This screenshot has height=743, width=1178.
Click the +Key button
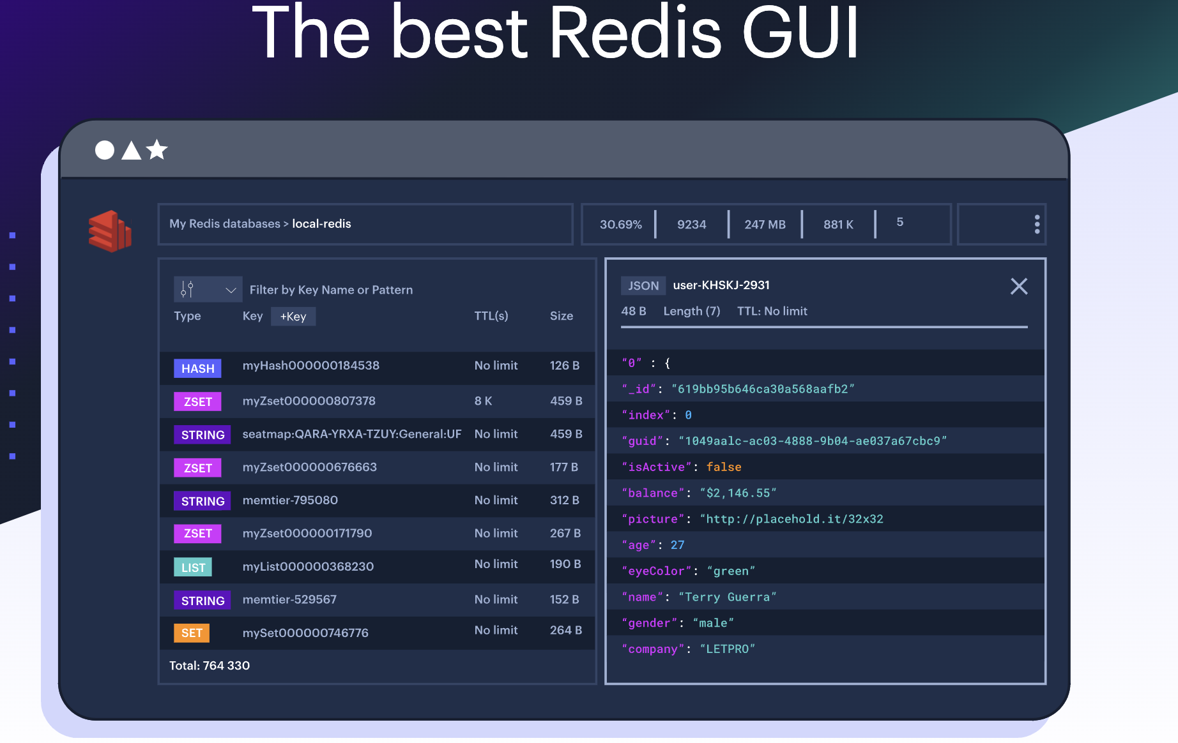click(x=293, y=317)
